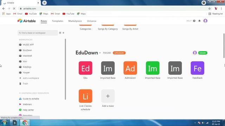The image size is (225, 126).
Task: Open Chrome's three-dot menu
Action: 221,8
